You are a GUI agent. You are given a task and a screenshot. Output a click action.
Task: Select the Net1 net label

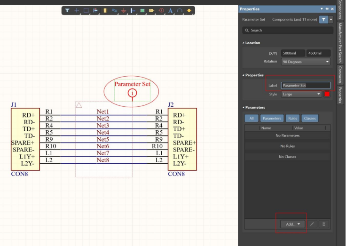click(x=103, y=111)
